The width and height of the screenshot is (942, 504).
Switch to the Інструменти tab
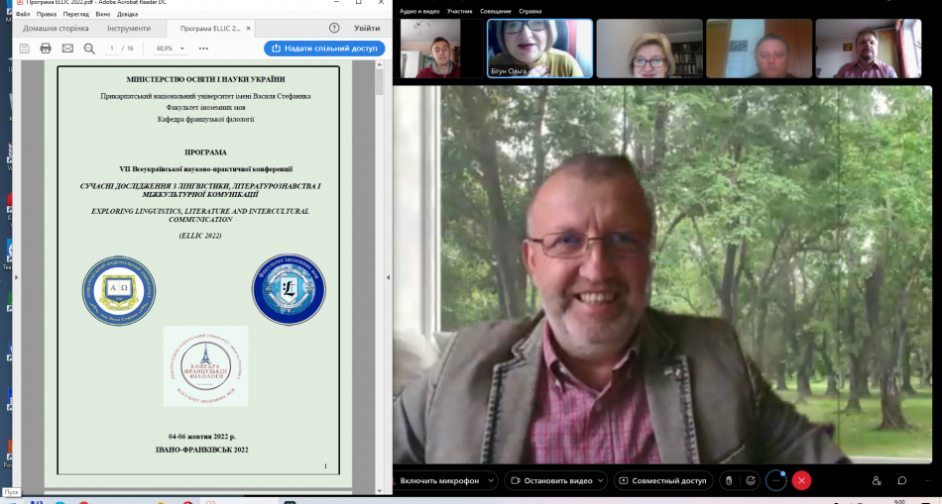129,29
